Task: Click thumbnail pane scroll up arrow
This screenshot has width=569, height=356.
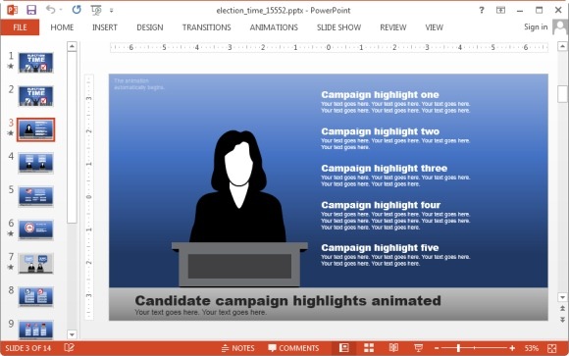Action: 72,46
